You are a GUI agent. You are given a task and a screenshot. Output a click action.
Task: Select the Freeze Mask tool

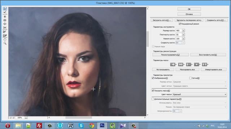pos(5,32)
